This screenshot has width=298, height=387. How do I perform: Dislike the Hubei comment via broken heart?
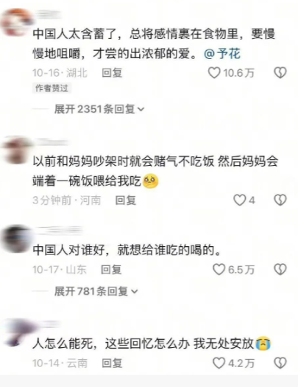coord(280,73)
